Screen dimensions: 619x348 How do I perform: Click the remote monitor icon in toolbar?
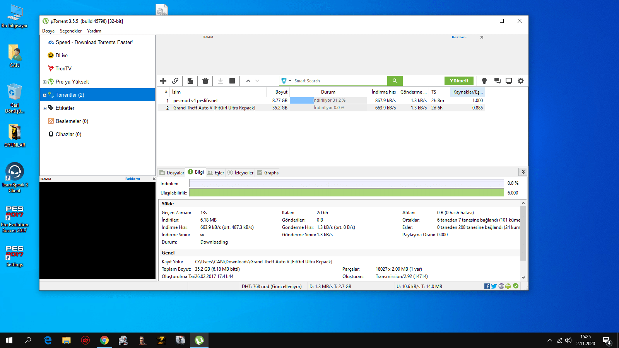click(x=509, y=81)
